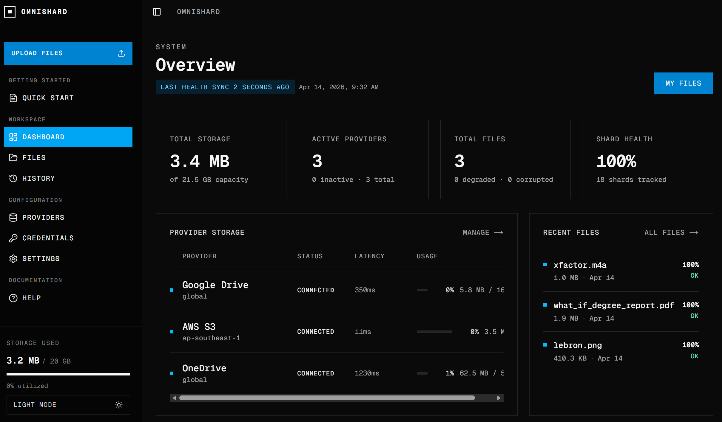
Task: Click Last Health Sync badge
Action: (x=225, y=87)
